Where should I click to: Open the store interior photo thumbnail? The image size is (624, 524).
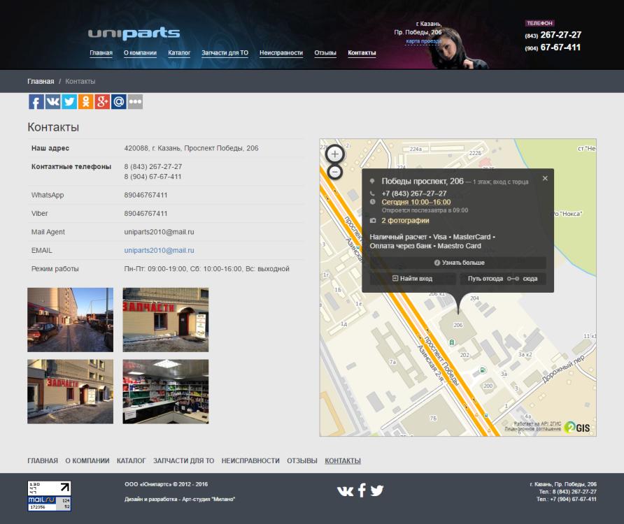click(165, 391)
